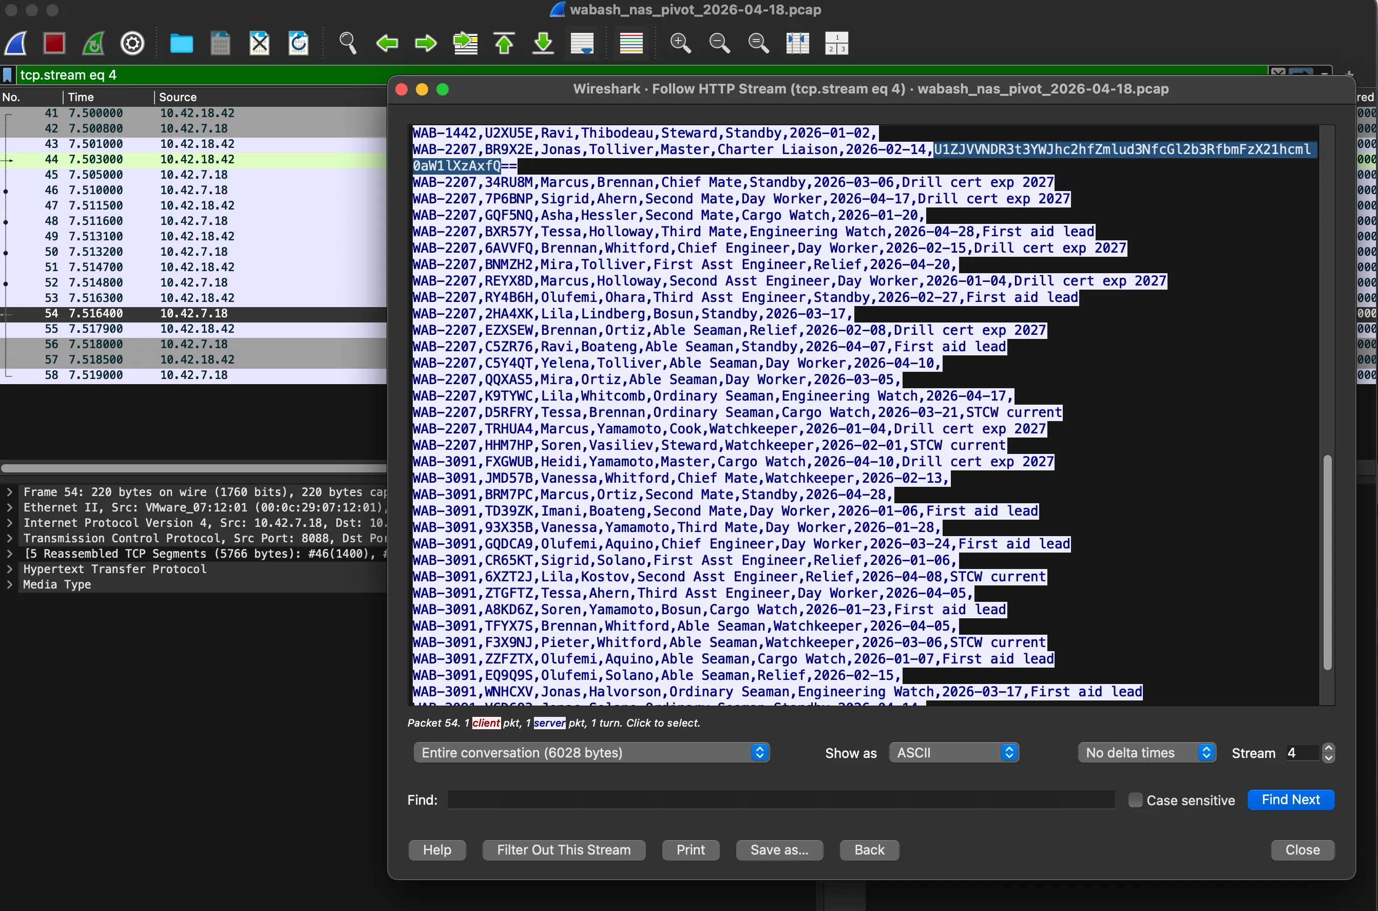Screen dimensions: 1378x911
Task: Expand the Transmission Control Protocol row
Action: [9, 538]
